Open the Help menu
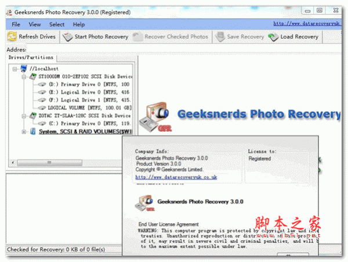Screen dimensions: 348x262 pyautogui.click(x=79, y=24)
